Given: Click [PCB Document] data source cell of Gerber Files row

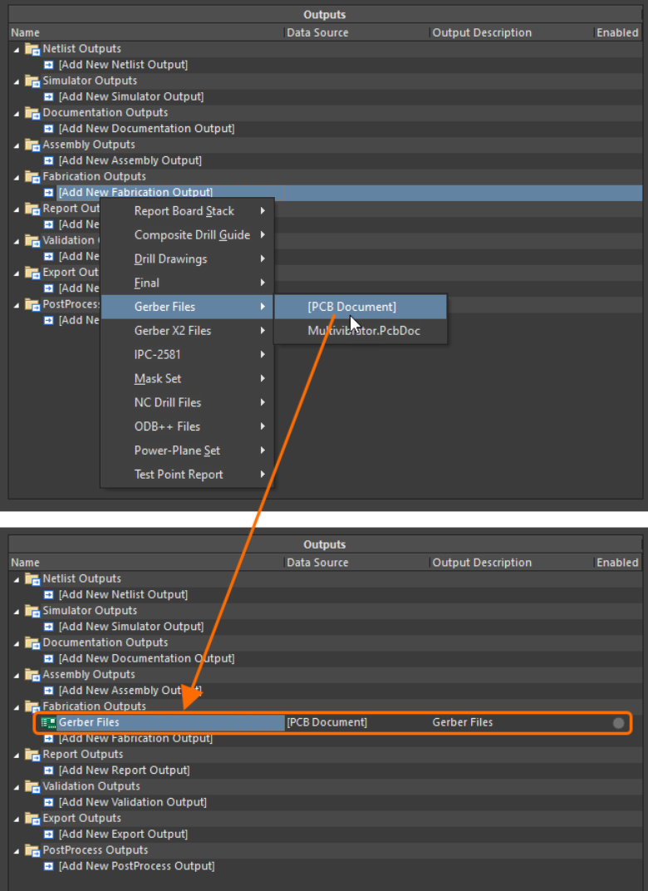Looking at the screenshot, I should pos(326,722).
